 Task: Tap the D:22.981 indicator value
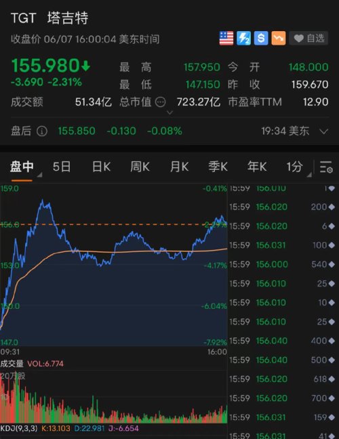tap(89, 428)
